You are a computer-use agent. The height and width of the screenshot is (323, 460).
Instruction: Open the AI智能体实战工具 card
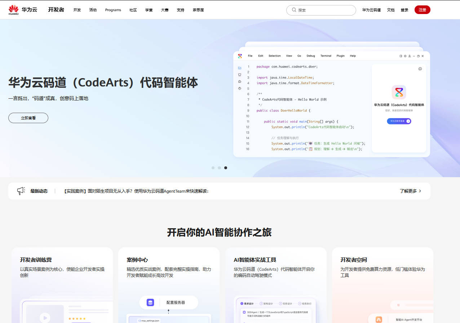coord(276,285)
